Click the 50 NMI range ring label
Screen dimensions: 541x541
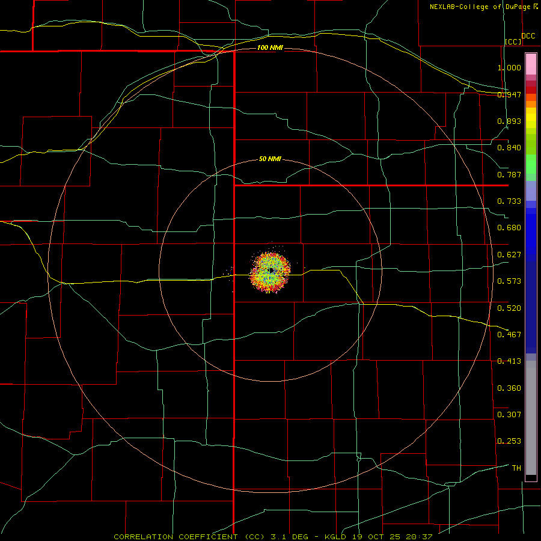(x=270, y=159)
